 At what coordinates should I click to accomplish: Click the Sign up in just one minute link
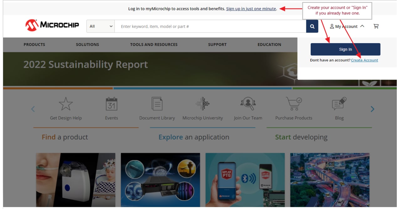(251, 8)
